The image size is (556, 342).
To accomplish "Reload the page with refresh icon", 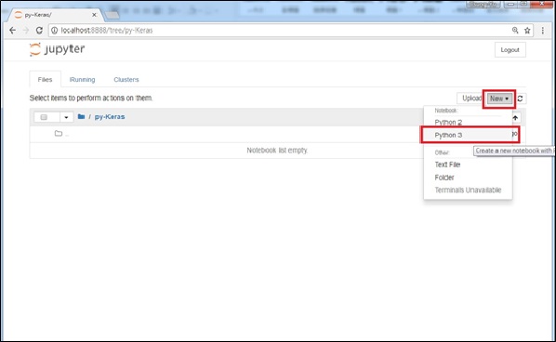I will click(39, 31).
